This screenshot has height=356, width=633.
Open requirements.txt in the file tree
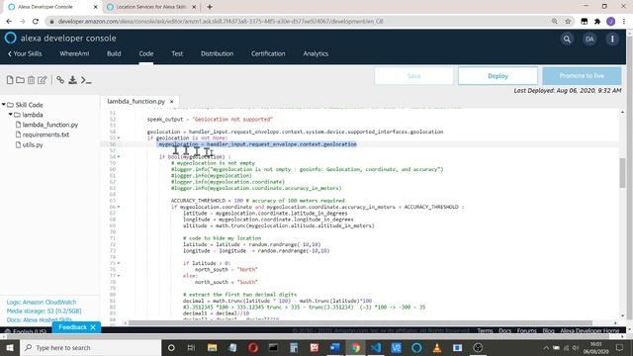45,134
